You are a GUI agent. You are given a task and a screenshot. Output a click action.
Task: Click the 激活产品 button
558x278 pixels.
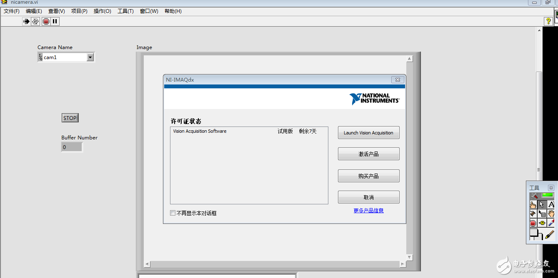pyautogui.click(x=368, y=154)
